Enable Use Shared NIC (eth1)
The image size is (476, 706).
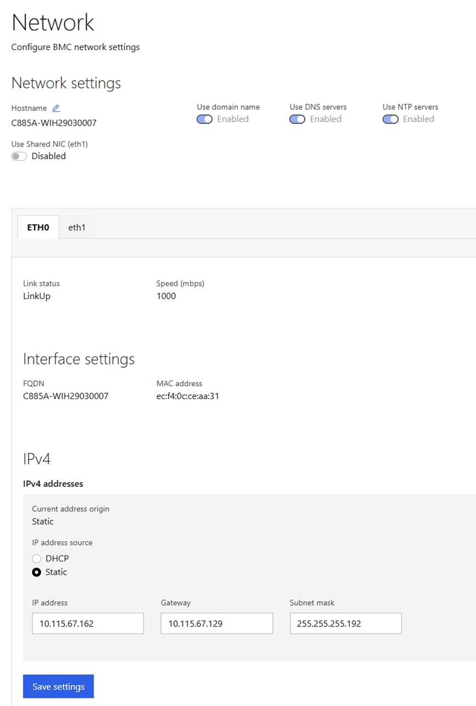click(x=19, y=156)
